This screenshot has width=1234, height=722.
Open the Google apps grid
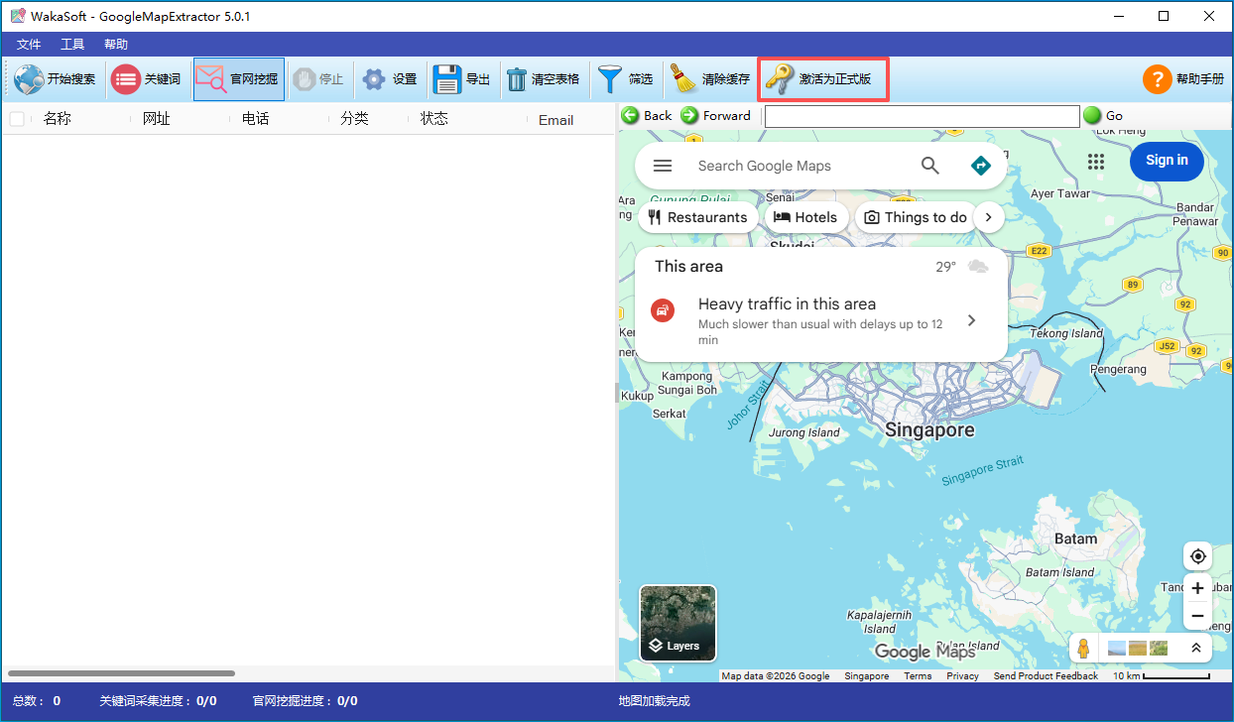(1096, 162)
